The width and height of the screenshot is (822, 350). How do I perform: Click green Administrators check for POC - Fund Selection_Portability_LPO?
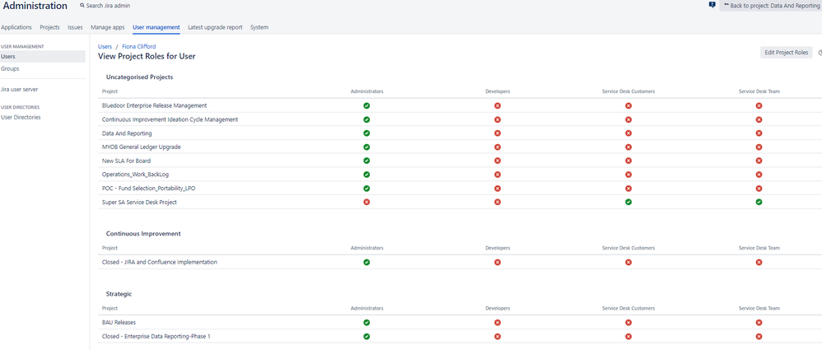[367, 188]
